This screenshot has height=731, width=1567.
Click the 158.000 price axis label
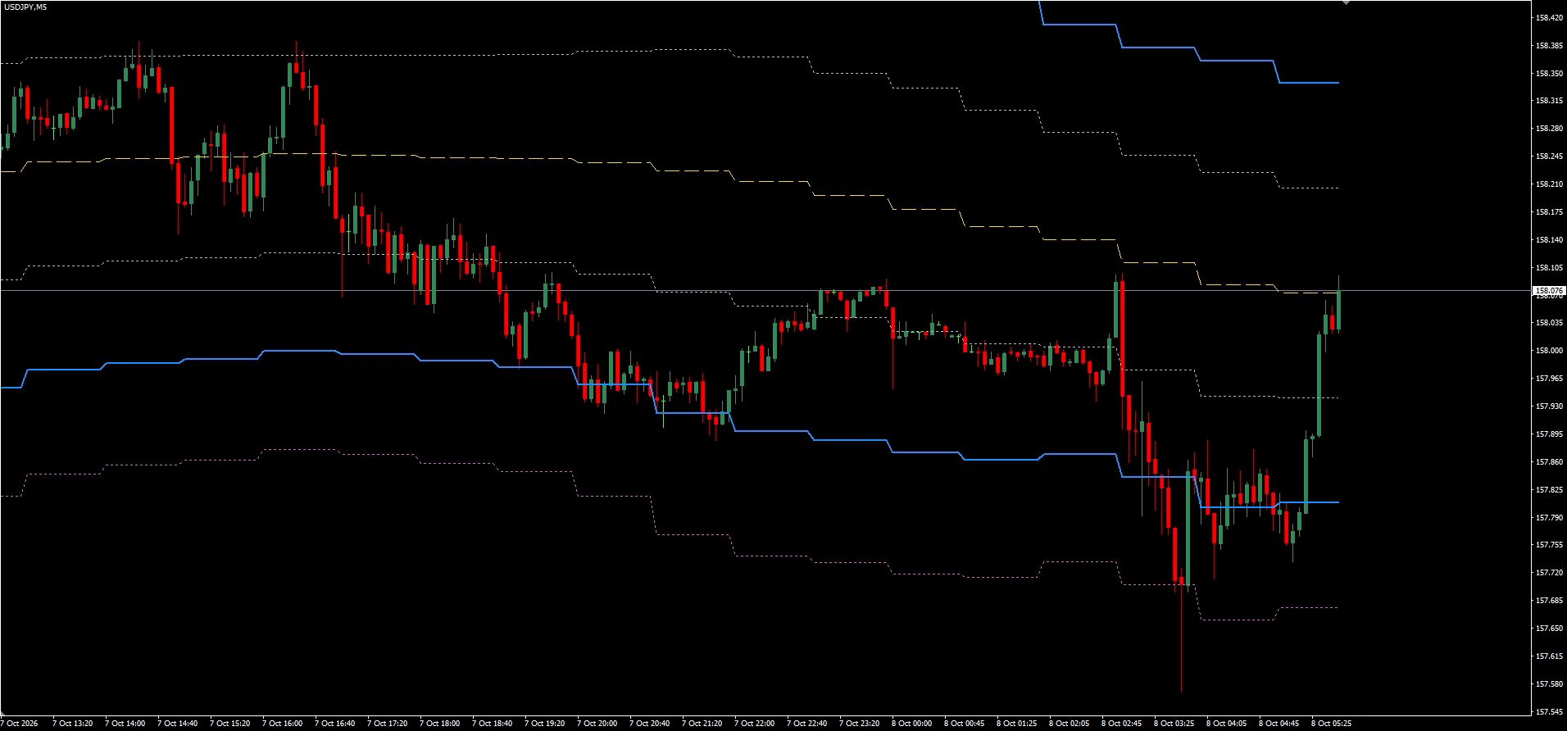[x=1550, y=351]
